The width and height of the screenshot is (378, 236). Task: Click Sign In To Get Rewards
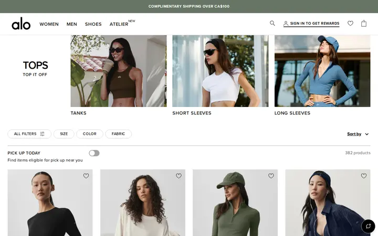(x=311, y=24)
